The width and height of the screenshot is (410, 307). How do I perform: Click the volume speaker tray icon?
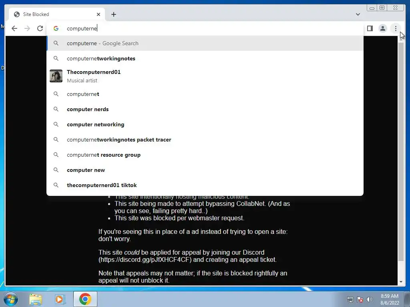[x=370, y=300]
